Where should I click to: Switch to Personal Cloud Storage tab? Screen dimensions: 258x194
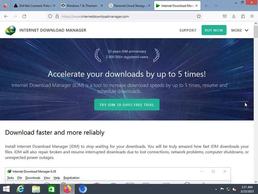(129, 6)
